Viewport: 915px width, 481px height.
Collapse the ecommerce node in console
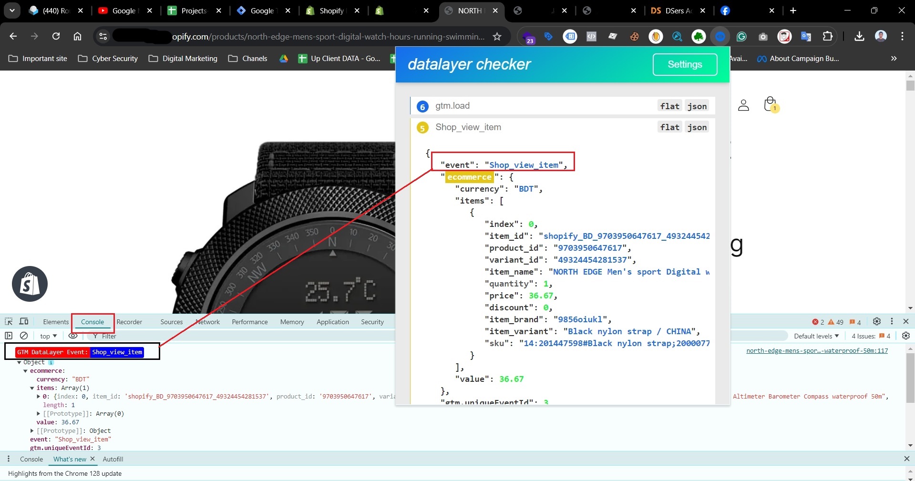point(25,371)
